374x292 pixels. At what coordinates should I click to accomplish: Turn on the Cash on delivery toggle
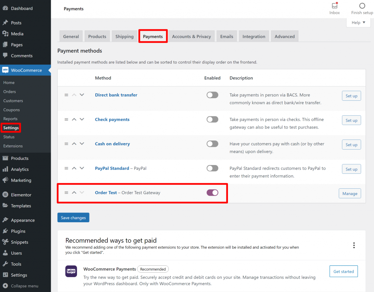[x=212, y=144]
